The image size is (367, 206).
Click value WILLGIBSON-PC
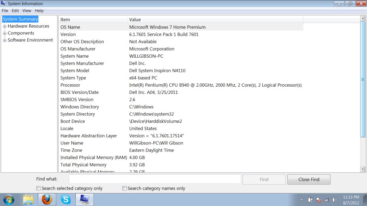tap(146, 56)
